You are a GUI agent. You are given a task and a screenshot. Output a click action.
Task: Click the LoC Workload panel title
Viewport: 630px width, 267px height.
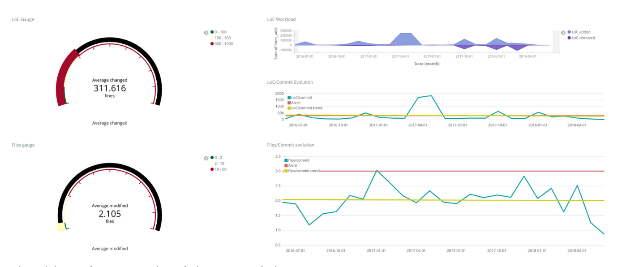click(281, 20)
